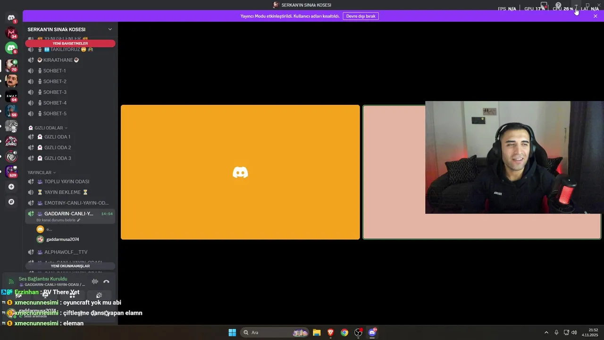Join the SOHBET-4 voice channel

point(70,103)
